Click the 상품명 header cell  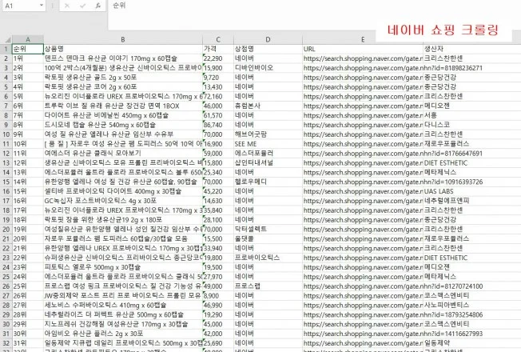[123, 49]
